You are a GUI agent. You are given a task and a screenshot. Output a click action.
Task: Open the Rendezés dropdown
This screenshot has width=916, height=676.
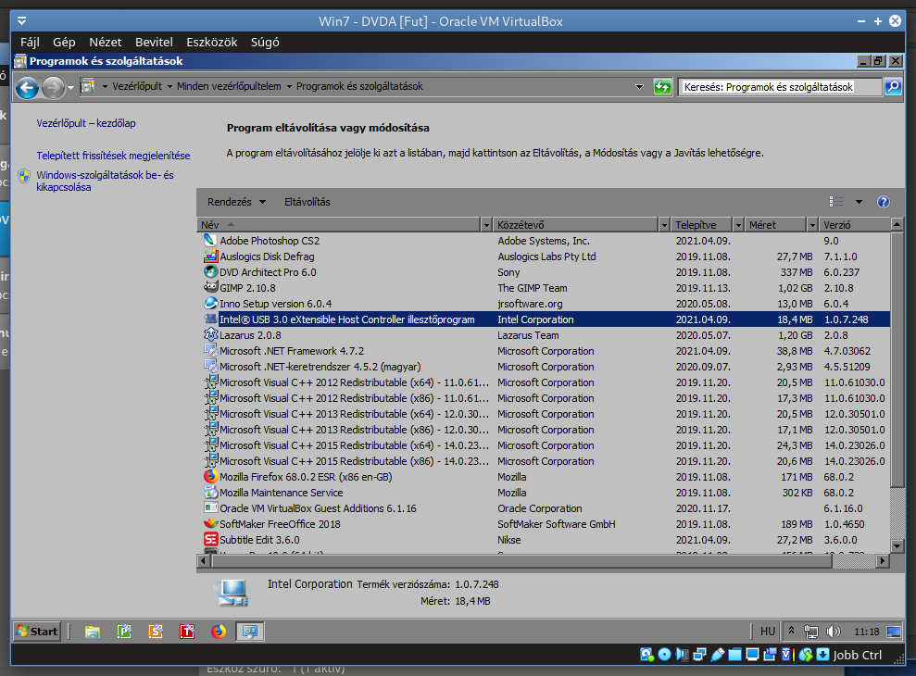pyautogui.click(x=236, y=202)
